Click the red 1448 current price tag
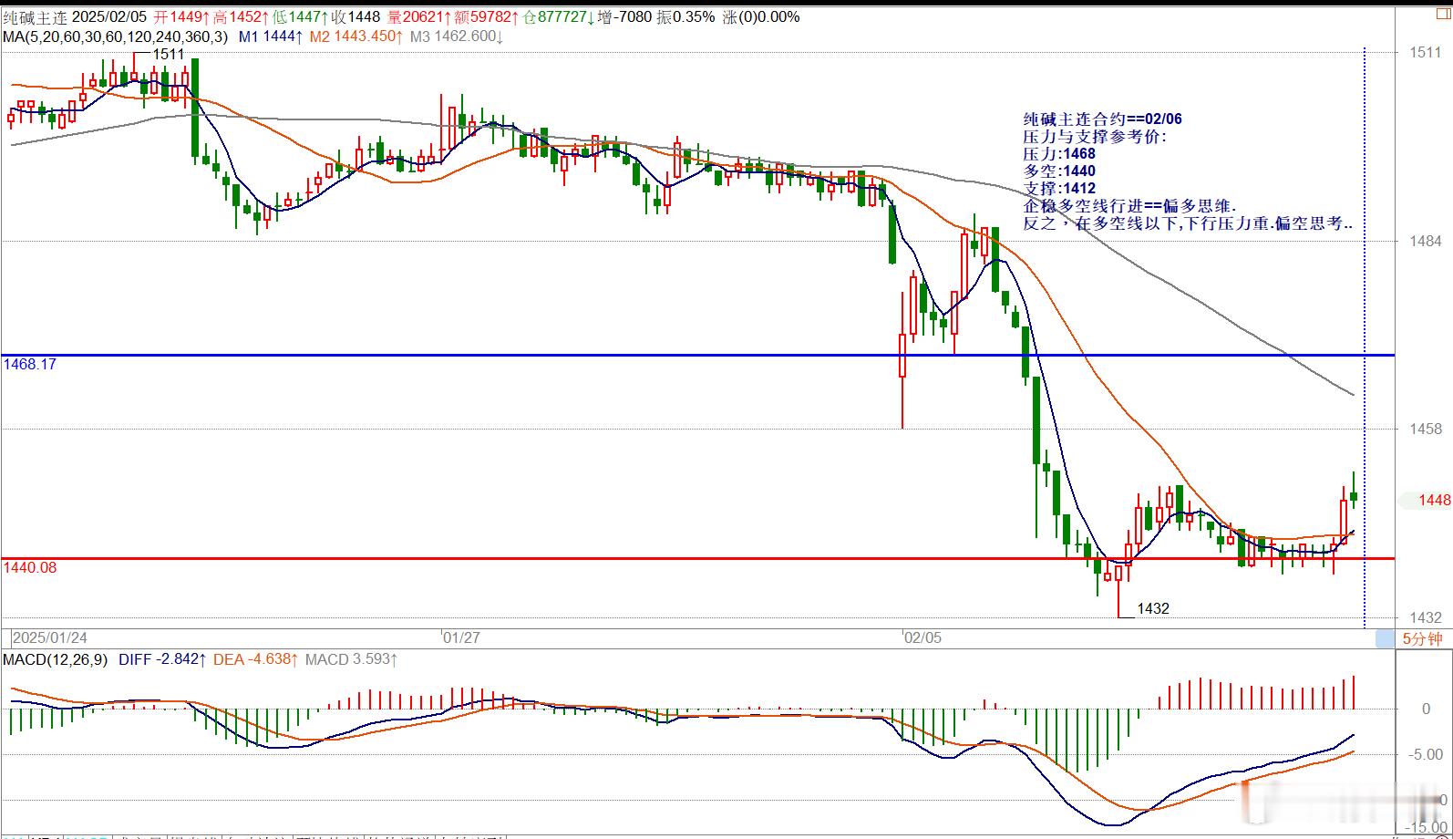Viewport: 1453px width, 839px height. [x=1435, y=500]
